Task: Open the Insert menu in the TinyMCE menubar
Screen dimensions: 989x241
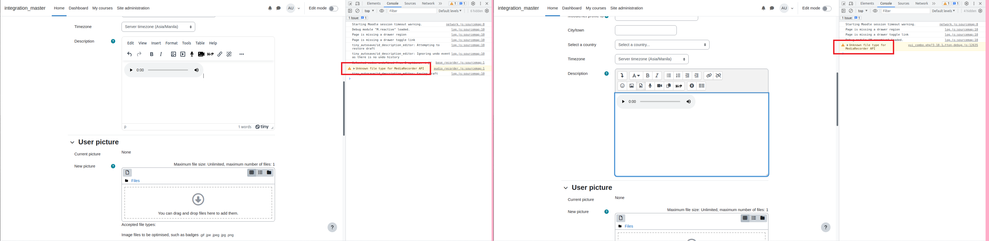Action: [156, 43]
